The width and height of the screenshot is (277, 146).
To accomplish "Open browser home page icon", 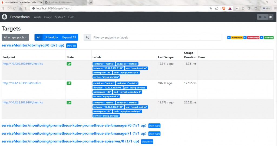I will click(x=21, y=8).
